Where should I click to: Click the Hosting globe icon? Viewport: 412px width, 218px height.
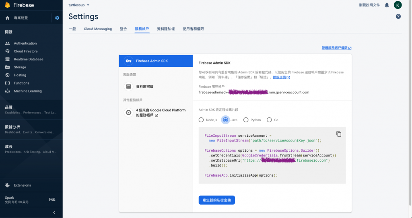[x=7, y=75]
